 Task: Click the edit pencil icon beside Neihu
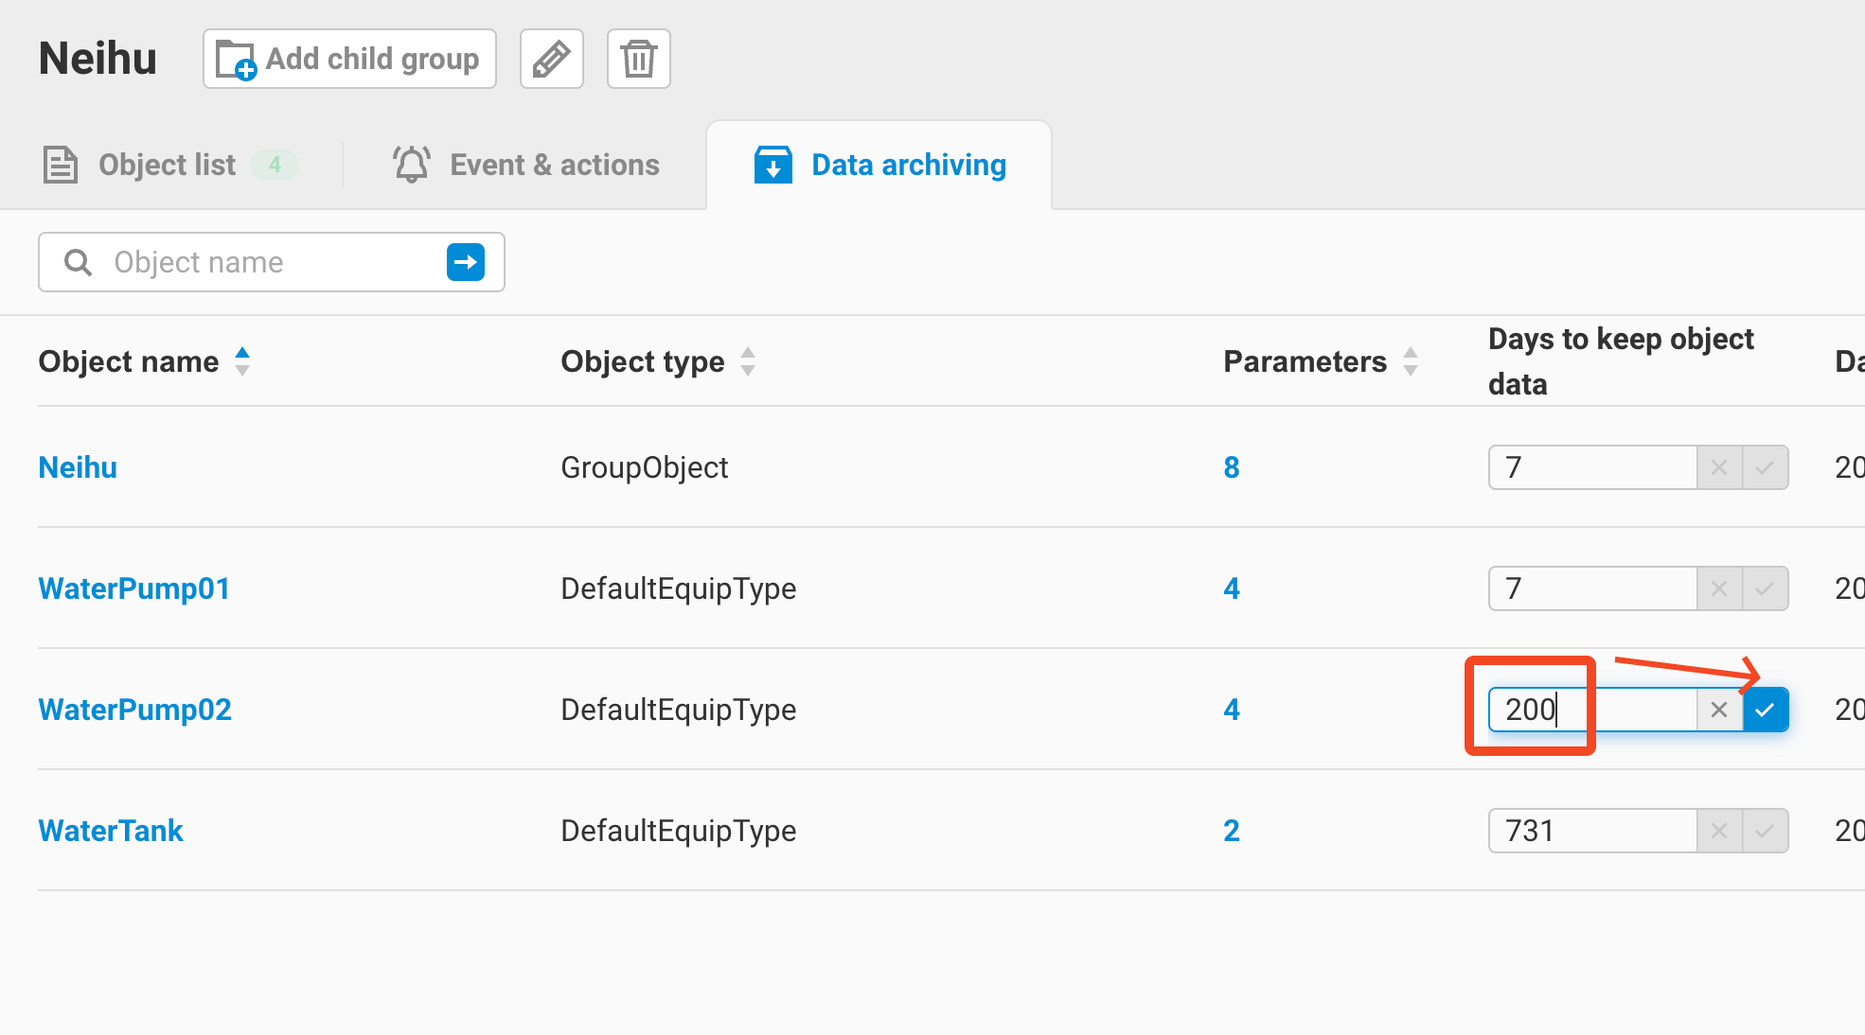(551, 59)
